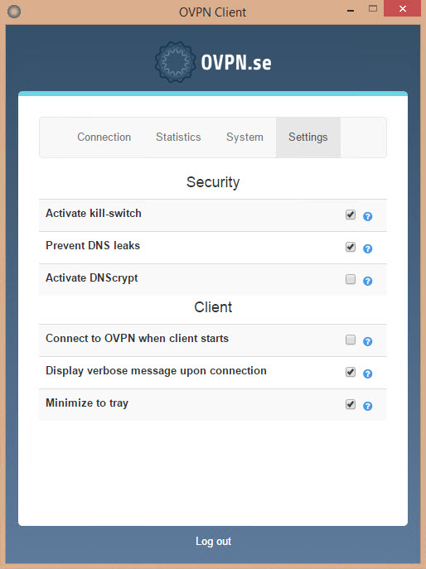Click help icon next to Minimize to tray
The width and height of the screenshot is (426, 569).
point(367,406)
